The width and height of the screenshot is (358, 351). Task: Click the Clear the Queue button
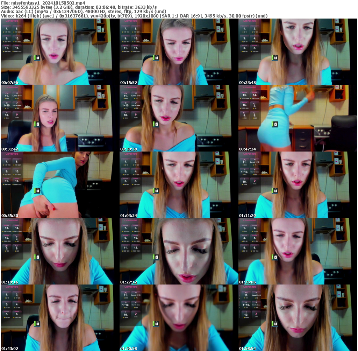coord(17,105)
